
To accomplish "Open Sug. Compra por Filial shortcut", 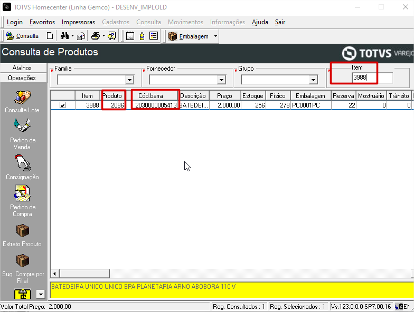I will 23,269.
